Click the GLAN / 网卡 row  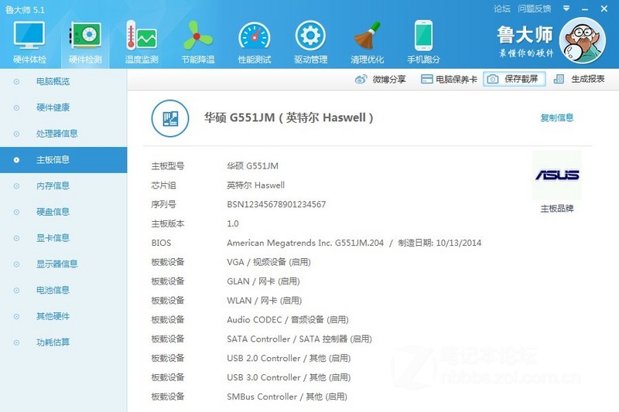pyautogui.click(x=263, y=281)
